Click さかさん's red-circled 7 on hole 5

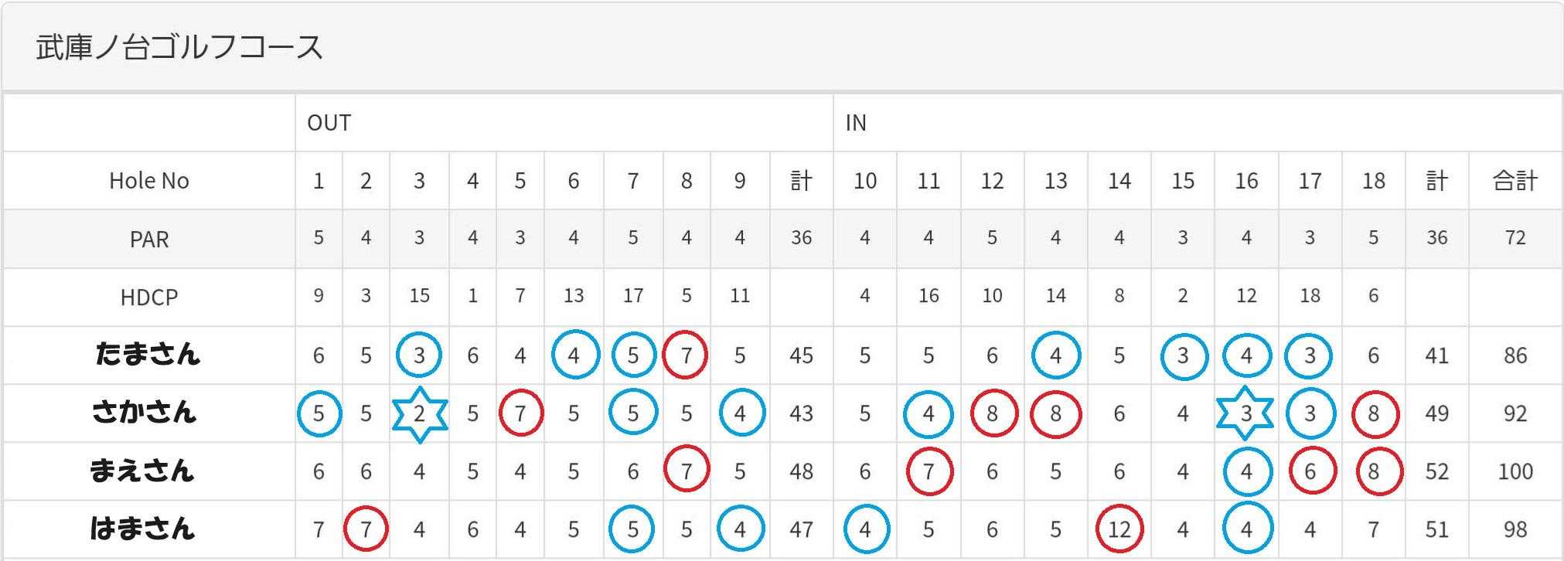coord(520,414)
